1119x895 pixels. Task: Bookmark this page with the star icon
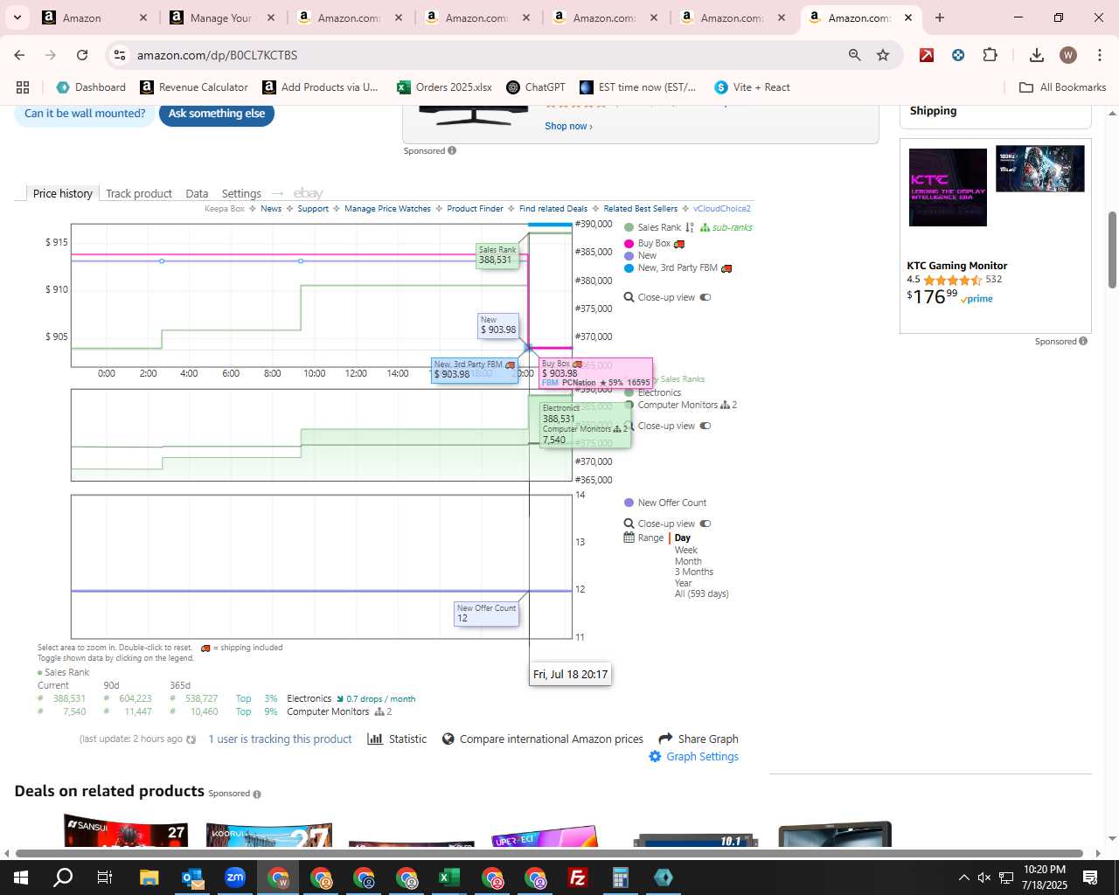(x=883, y=55)
